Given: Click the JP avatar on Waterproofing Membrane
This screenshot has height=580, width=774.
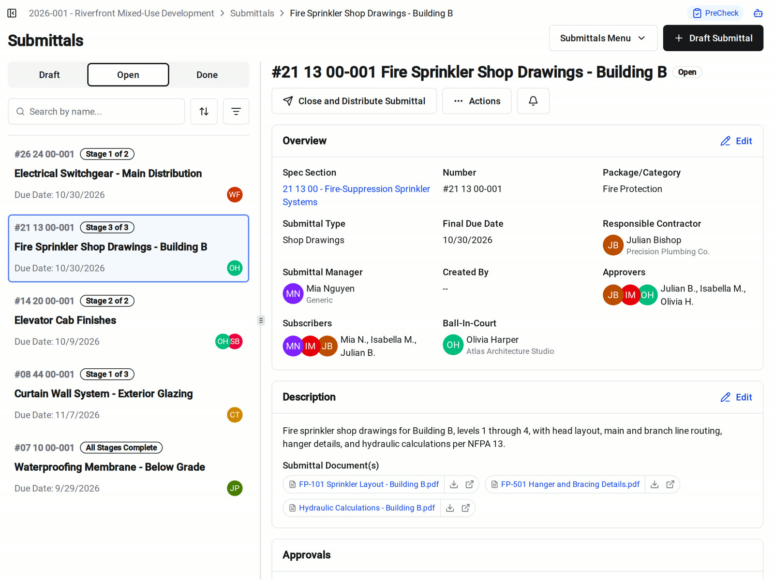Looking at the screenshot, I should (235, 488).
